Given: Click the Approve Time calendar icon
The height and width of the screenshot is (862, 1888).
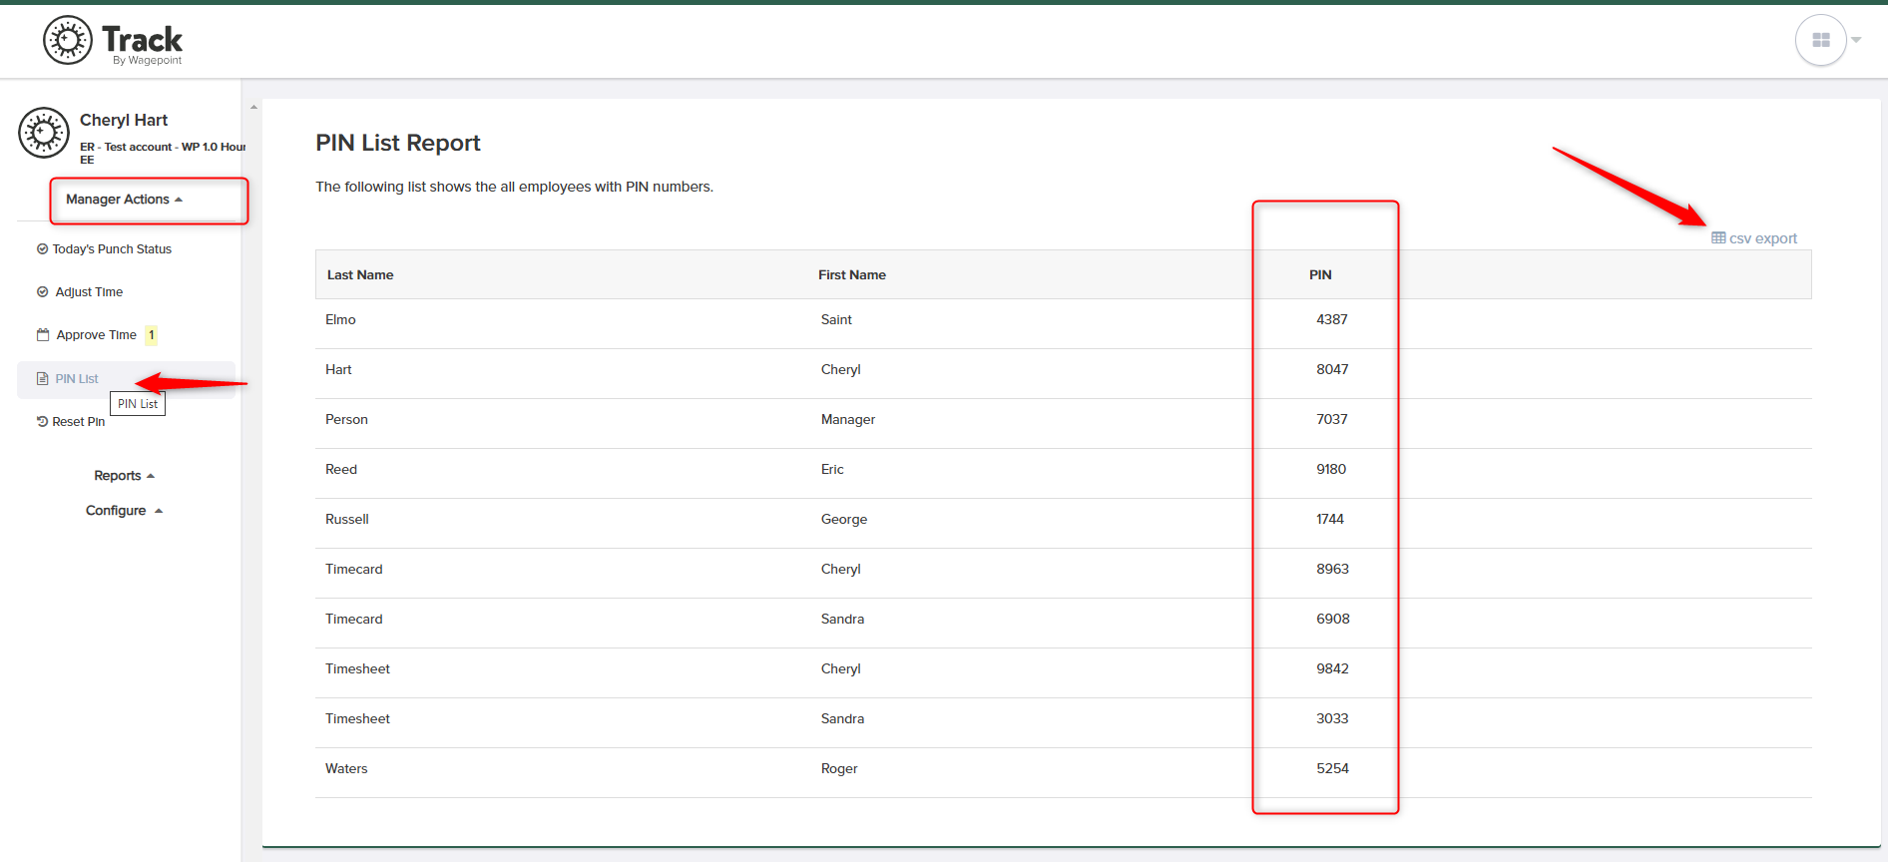Looking at the screenshot, I should pos(43,335).
